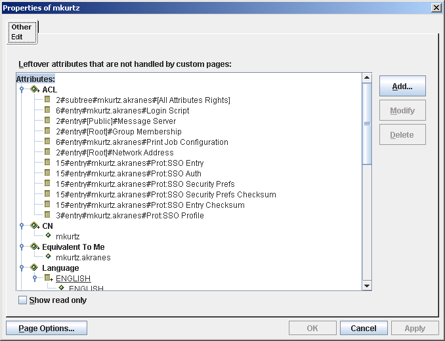
Task: Click icon beside Network Address entry
Action: coord(47,151)
